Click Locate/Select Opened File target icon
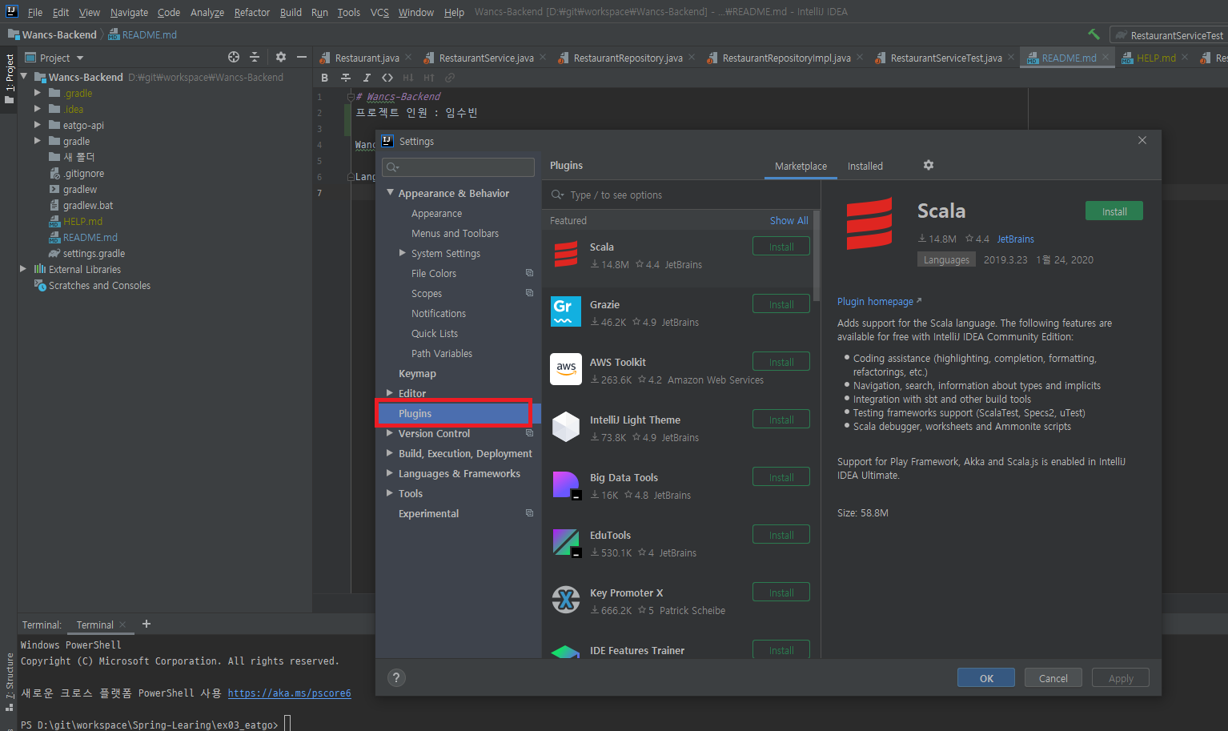This screenshot has height=731, width=1228. coord(234,57)
